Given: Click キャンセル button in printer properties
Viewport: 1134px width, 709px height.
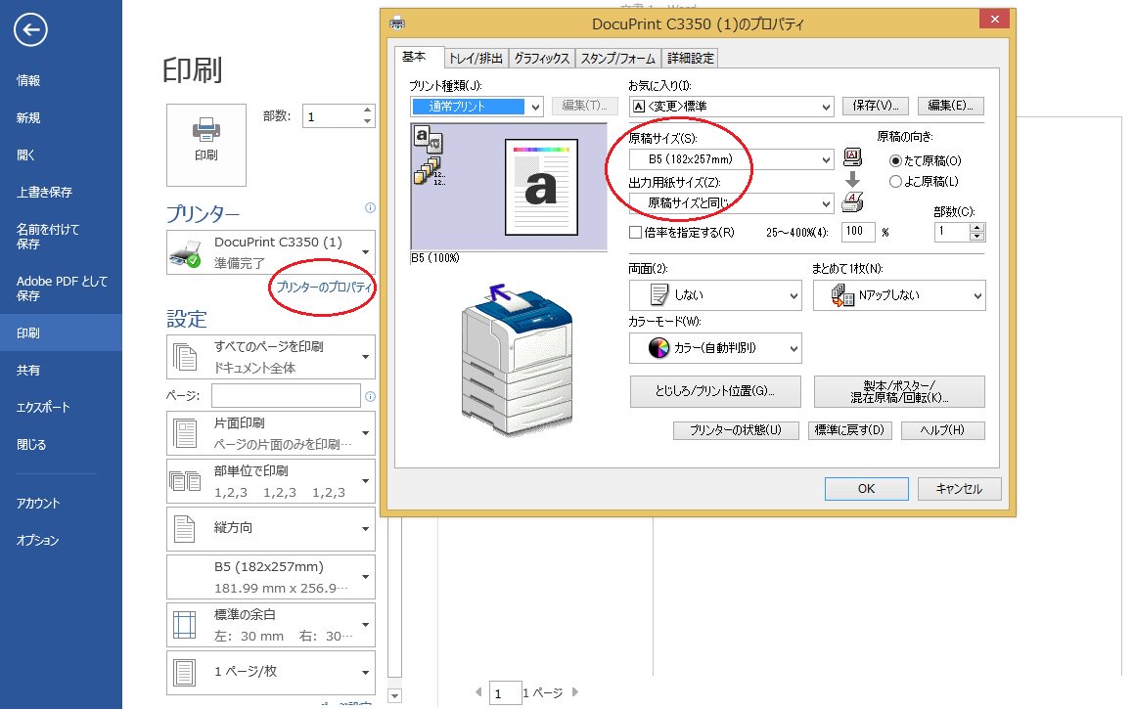Looking at the screenshot, I should point(959,489).
